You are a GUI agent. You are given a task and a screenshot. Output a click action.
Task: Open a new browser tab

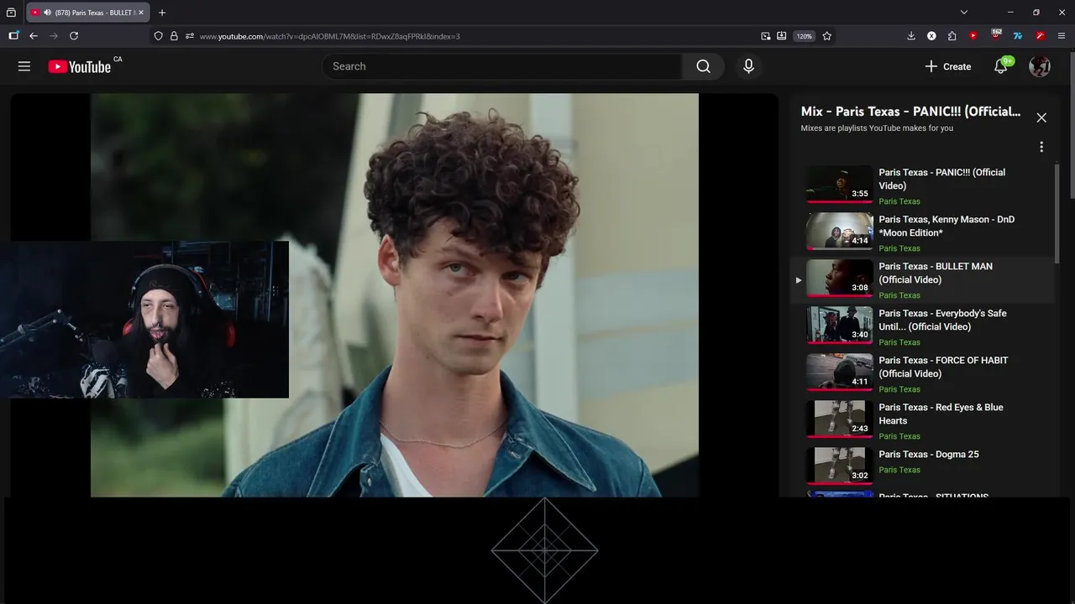point(162,13)
